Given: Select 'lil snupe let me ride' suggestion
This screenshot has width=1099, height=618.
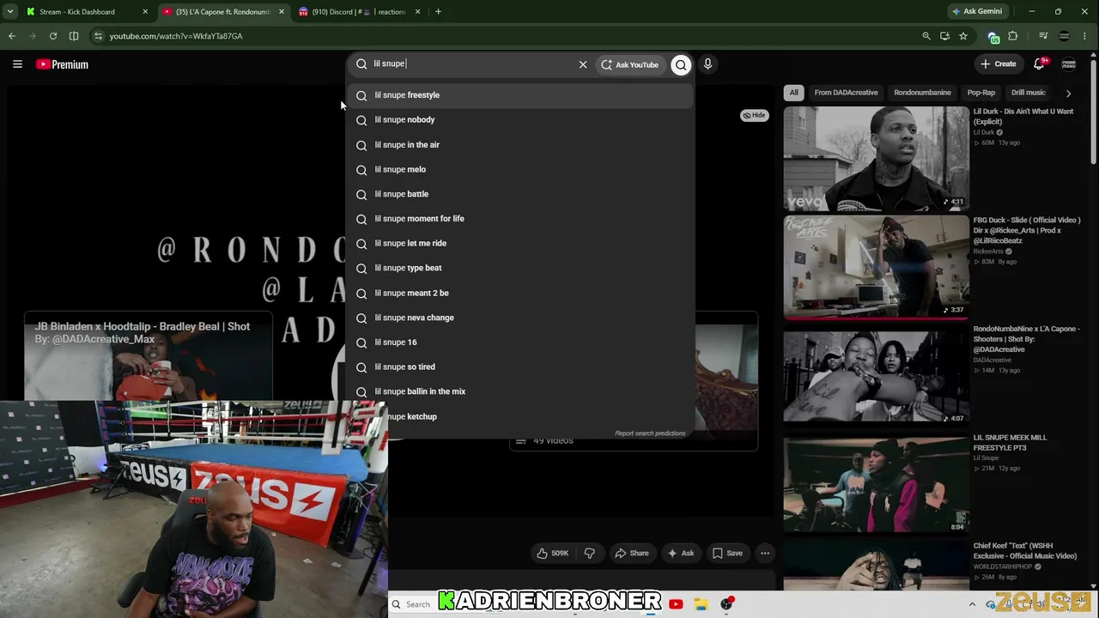Looking at the screenshot, I should (519, 244).
